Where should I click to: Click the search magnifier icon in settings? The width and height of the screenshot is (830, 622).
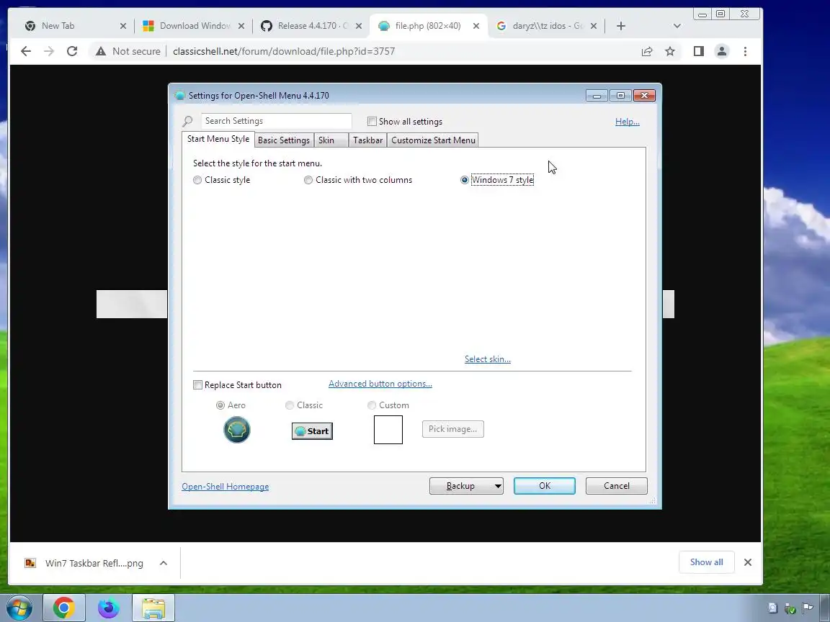(187, 122)
